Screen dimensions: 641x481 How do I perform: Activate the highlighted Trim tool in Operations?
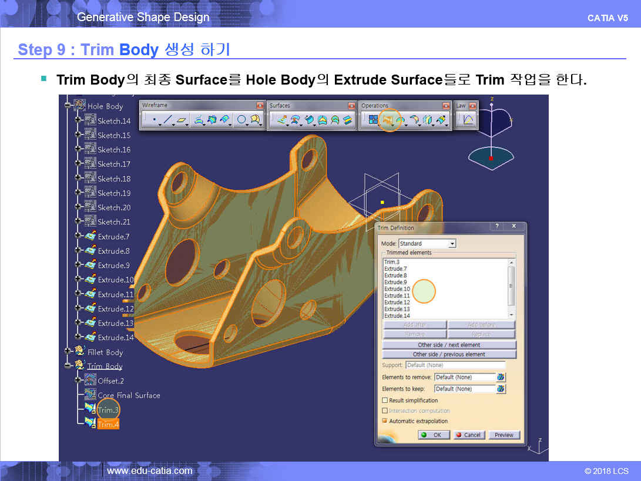[388, 120]
